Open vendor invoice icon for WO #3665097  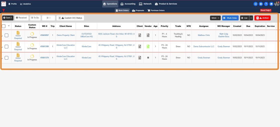tap(148, 35)
